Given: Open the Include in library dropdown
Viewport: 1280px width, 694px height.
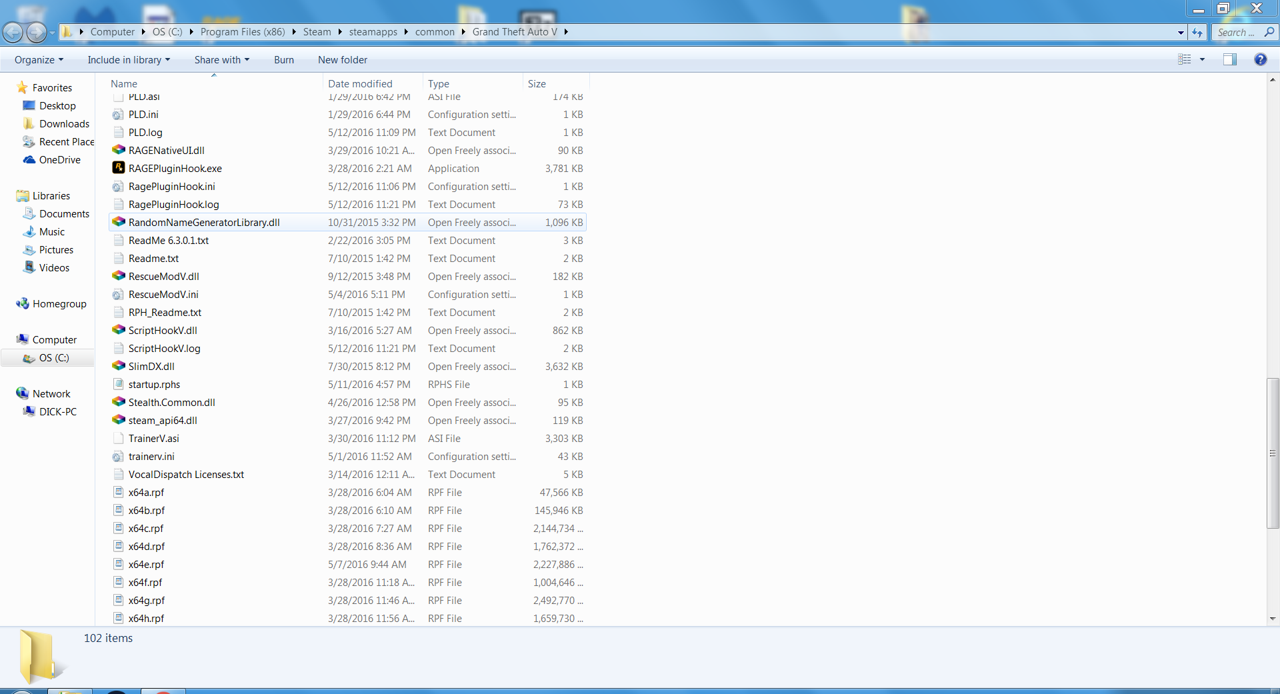Looking at the screenshot, I should coord(129,60).
